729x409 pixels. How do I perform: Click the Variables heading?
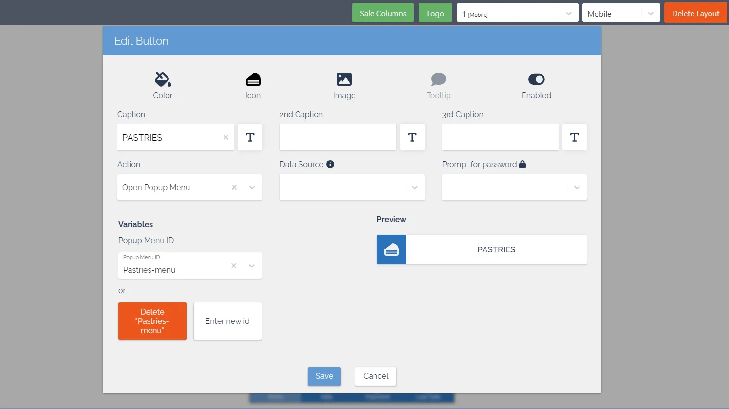click(135, 224)
